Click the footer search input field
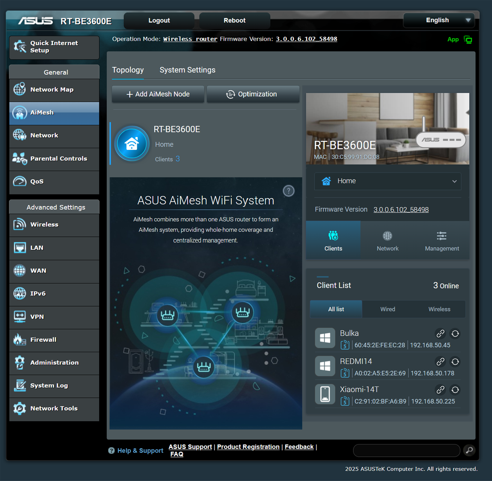 (x=406, y=450)
